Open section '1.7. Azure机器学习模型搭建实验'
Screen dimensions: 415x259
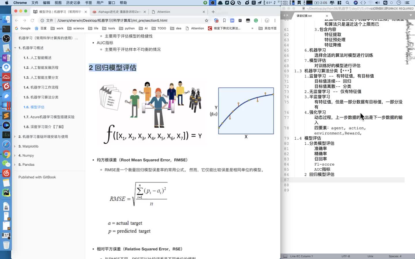point(49,117)
